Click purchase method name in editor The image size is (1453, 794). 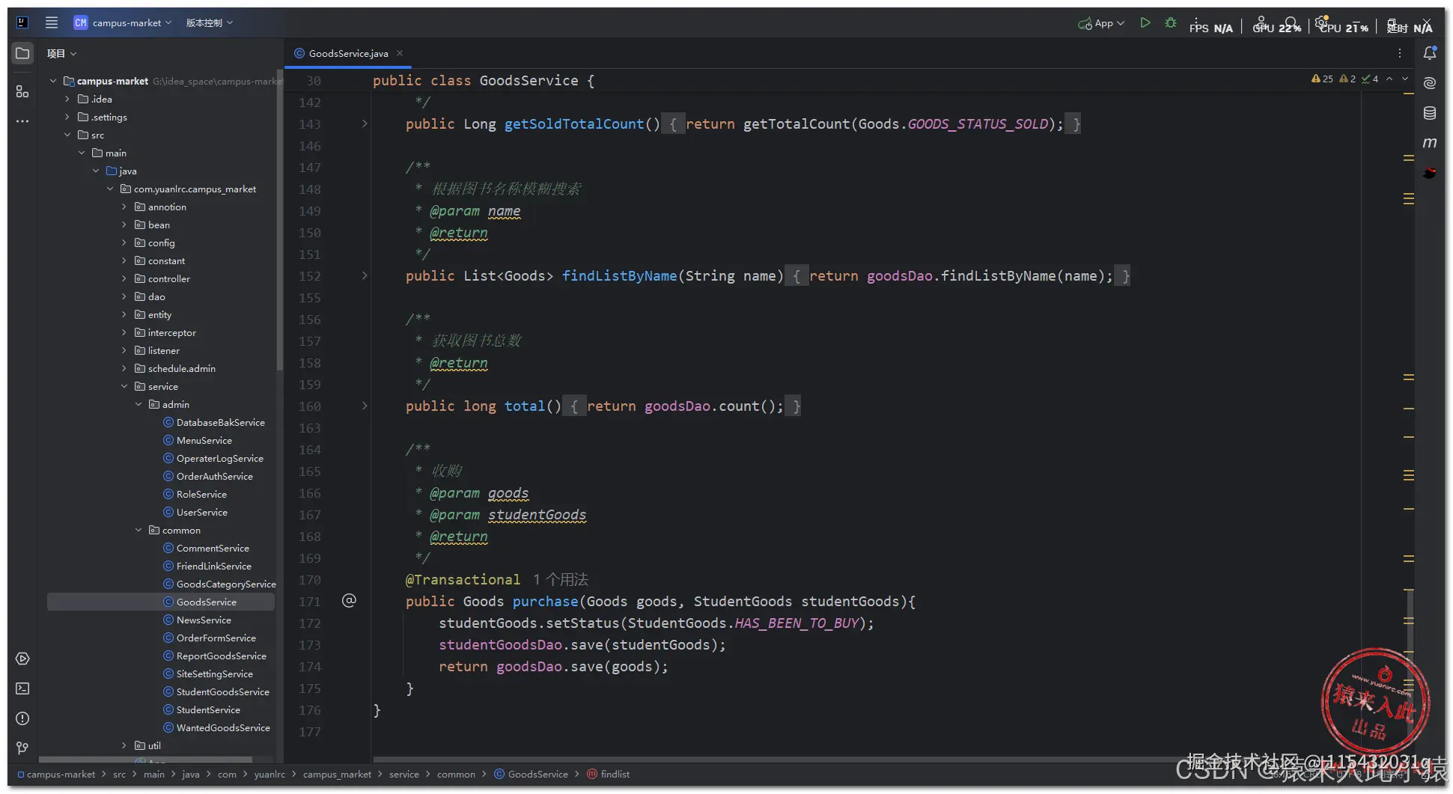click(545, 601)
